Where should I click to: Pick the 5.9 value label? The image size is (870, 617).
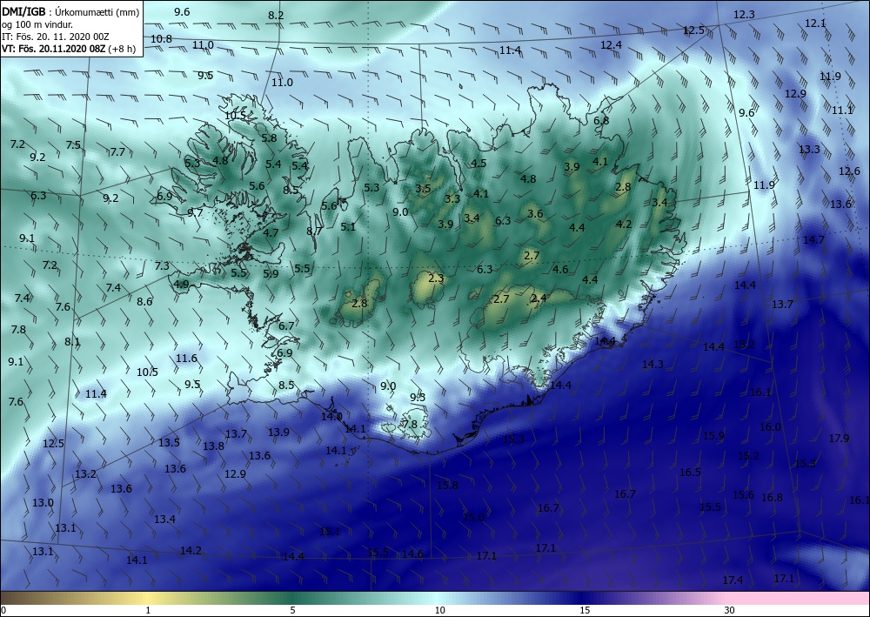tap(271, 274)
